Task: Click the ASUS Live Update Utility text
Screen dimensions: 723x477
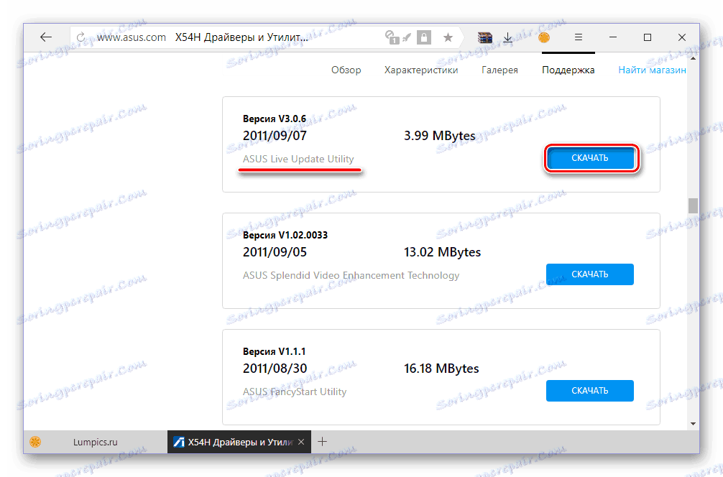Action: (x=298, y=159)
